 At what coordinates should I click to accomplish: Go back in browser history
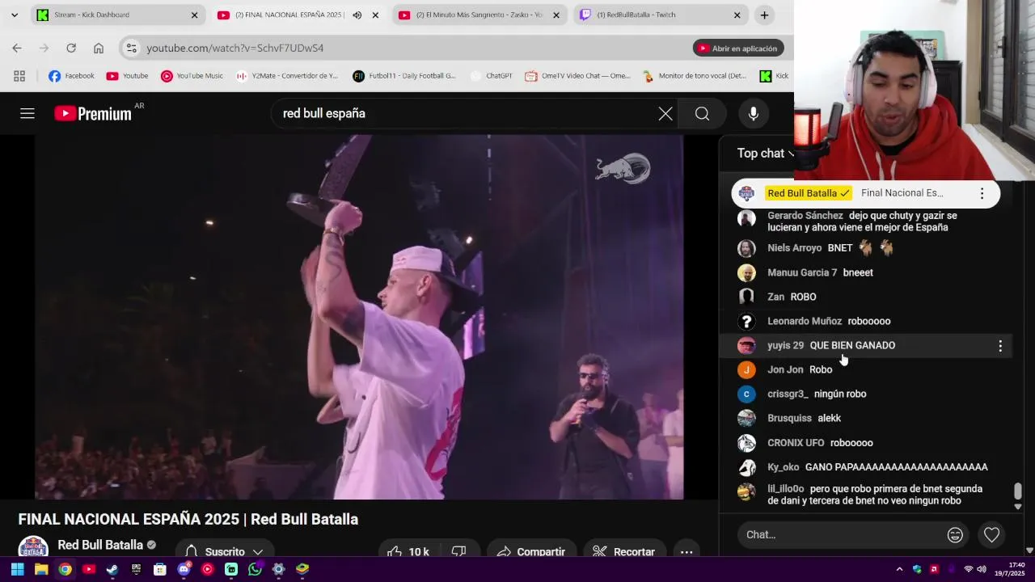(17, 48)
